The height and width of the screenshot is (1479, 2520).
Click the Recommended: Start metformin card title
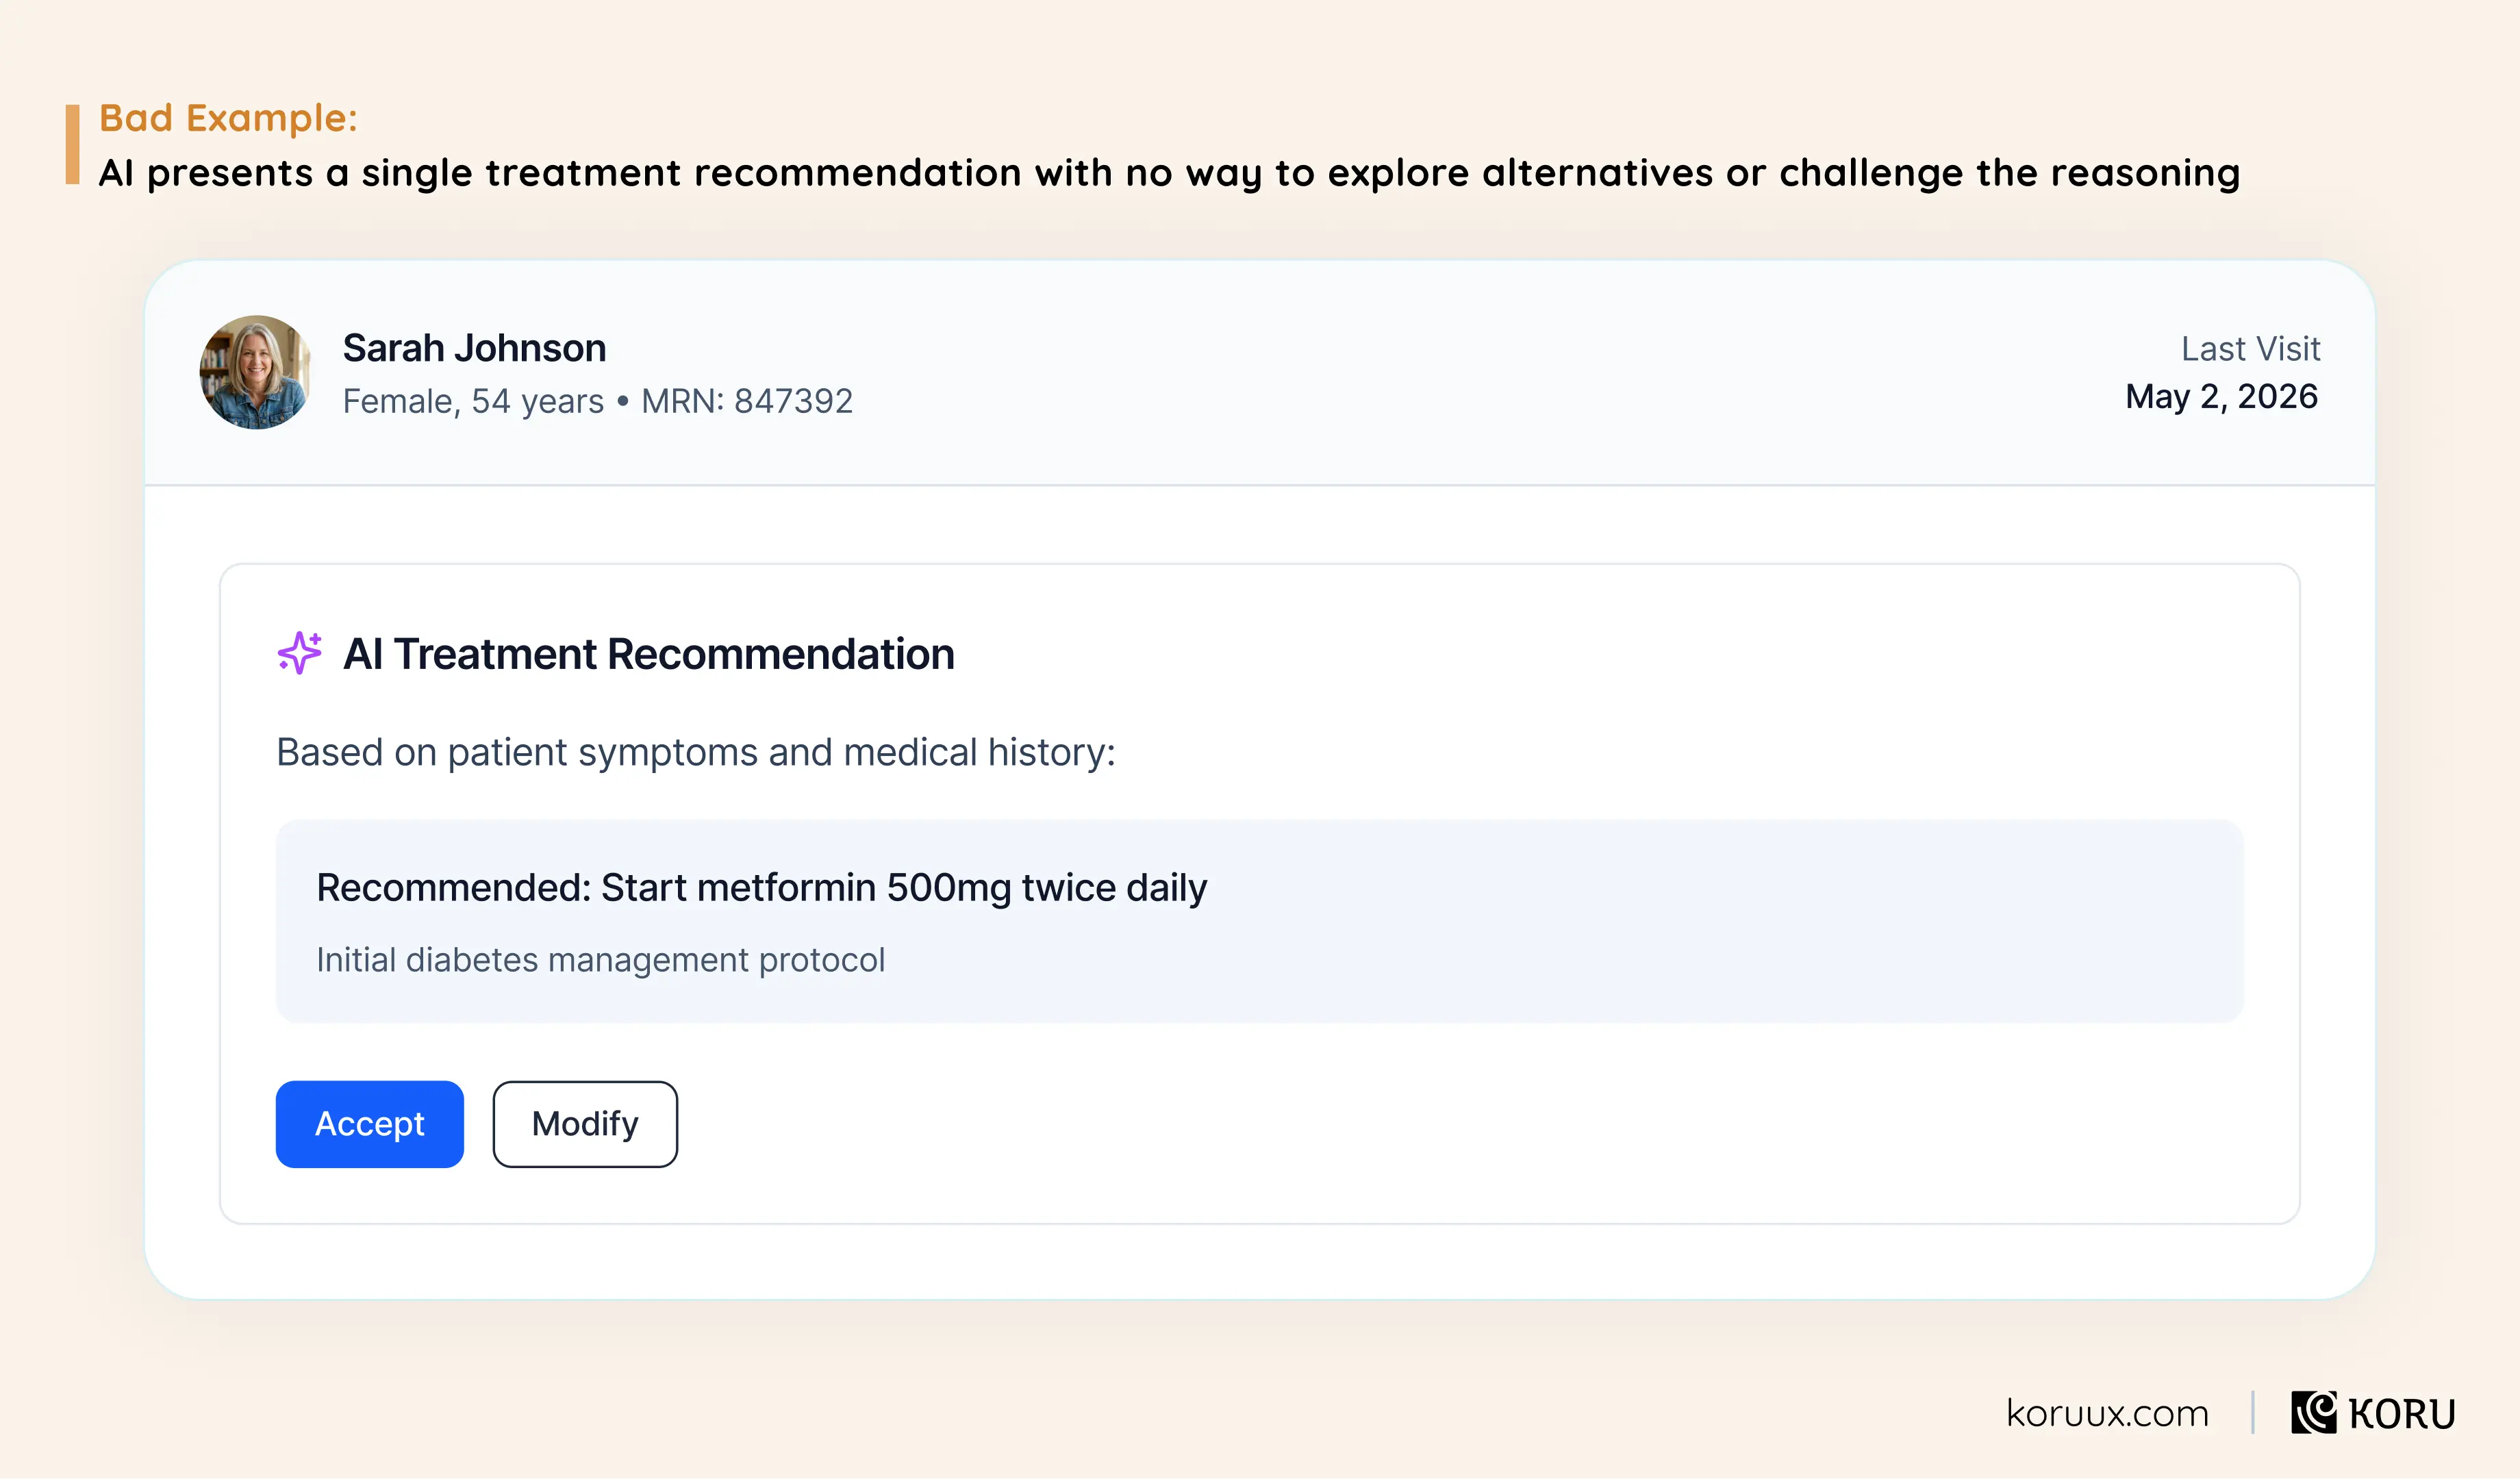(762, 888)
